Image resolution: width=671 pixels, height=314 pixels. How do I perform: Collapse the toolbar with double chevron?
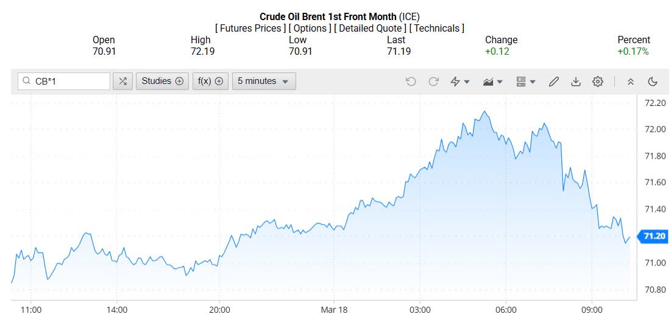pos(630,82)
